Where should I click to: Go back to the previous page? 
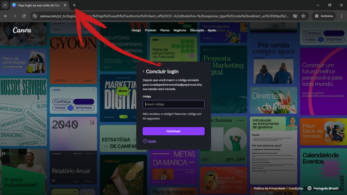tap(6, 16)
